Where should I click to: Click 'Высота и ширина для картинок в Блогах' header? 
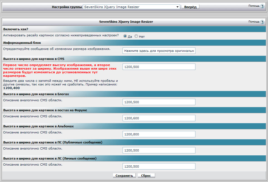point(134,94)
